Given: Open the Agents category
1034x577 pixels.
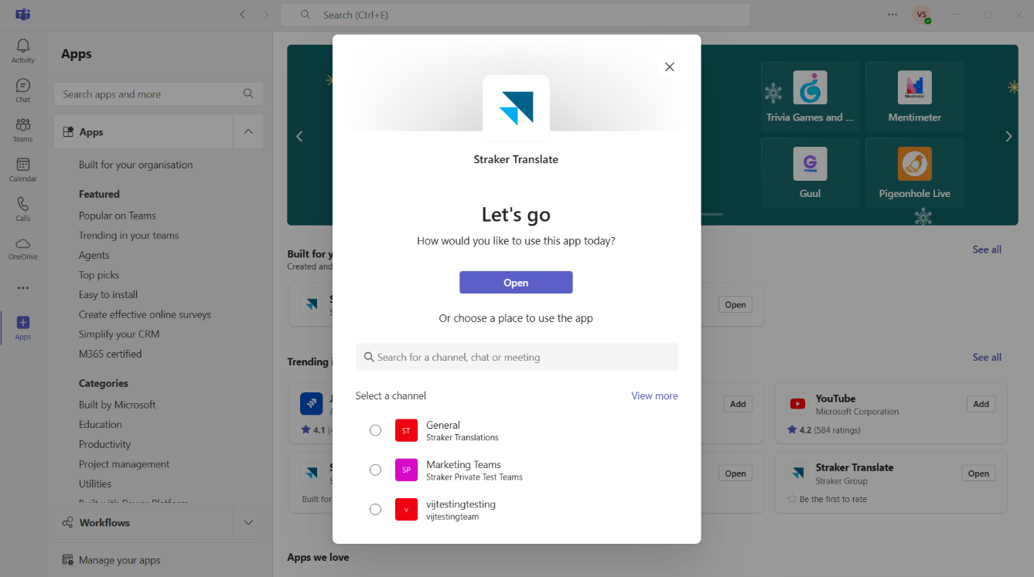Looking at the screenshot, I should [94, 255].
